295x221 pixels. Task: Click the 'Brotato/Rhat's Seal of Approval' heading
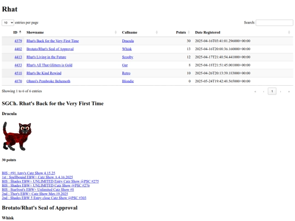[40, 208]
